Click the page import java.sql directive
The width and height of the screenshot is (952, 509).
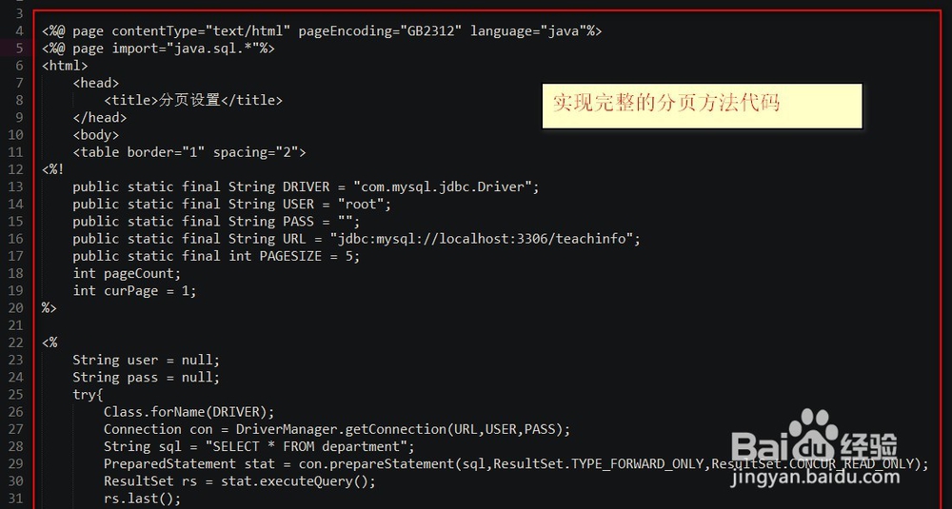pyautogui.click(x=158, y=48)
